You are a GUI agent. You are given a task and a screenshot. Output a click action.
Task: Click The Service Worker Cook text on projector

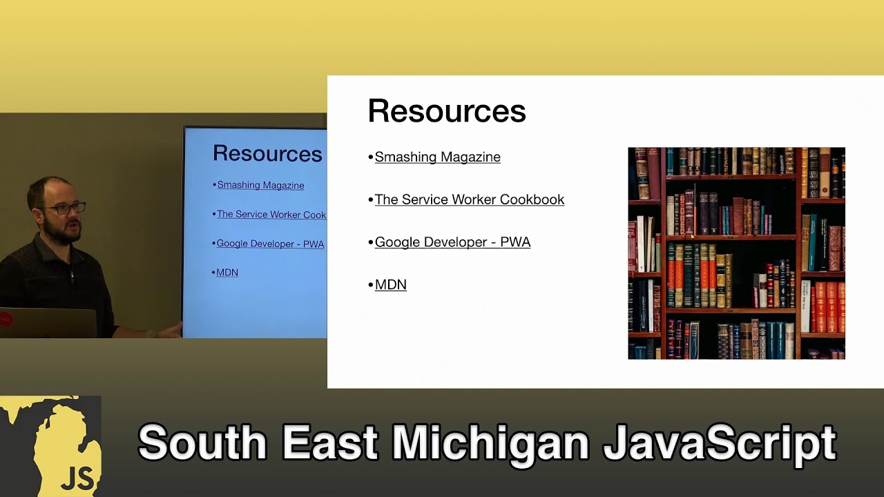pyautogui.click(x=271, y=215)
